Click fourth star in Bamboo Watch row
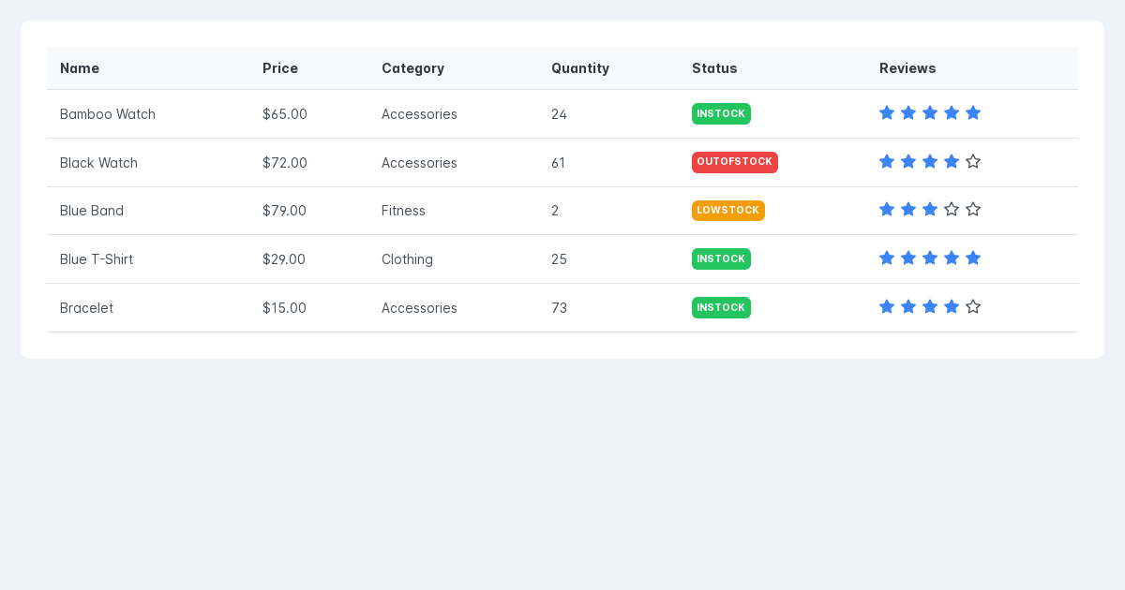 [952, 113]
